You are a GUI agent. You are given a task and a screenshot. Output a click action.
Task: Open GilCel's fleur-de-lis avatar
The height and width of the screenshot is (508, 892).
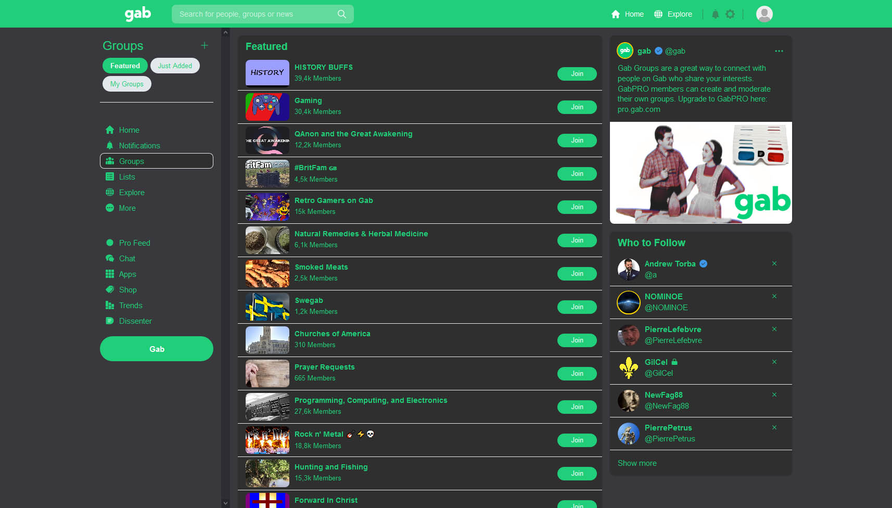tap(629, 368)
